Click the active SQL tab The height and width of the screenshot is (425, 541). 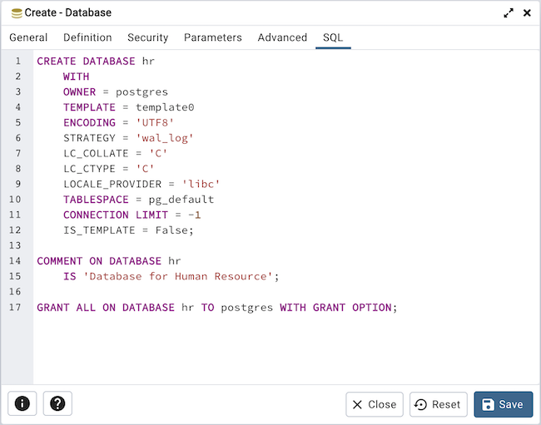(x=333, y=37)
